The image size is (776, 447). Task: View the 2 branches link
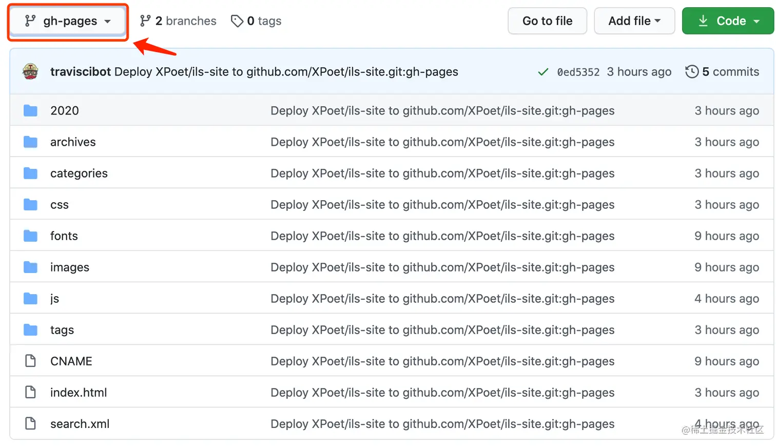pyautogui.click(x=178, y=21)
